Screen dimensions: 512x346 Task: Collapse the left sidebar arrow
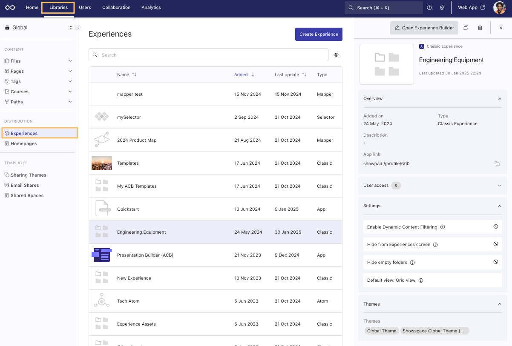(78, 28)
